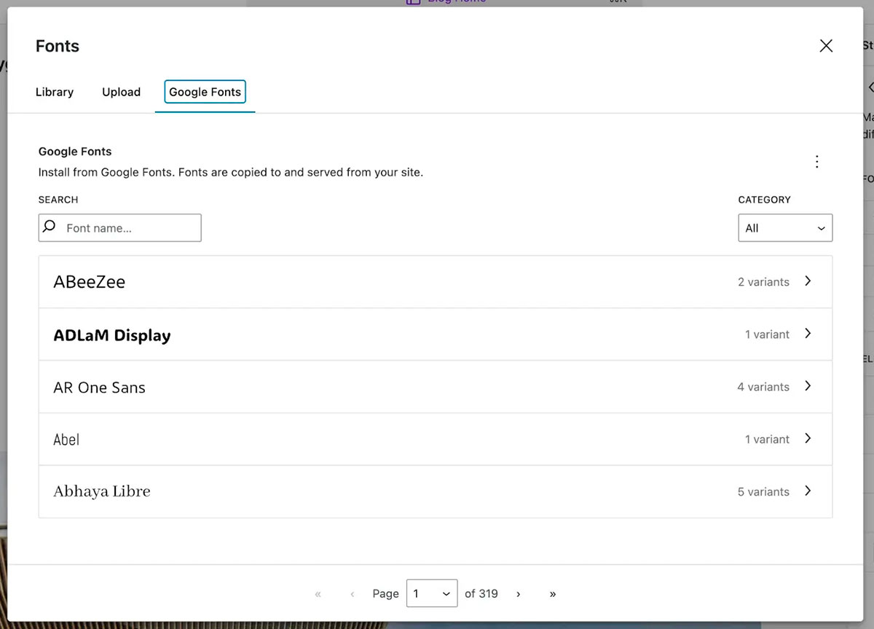Click the '5 variants' label for Abhaya Libre
This screenshot has height=629, width=874.
tap(763, 492)
